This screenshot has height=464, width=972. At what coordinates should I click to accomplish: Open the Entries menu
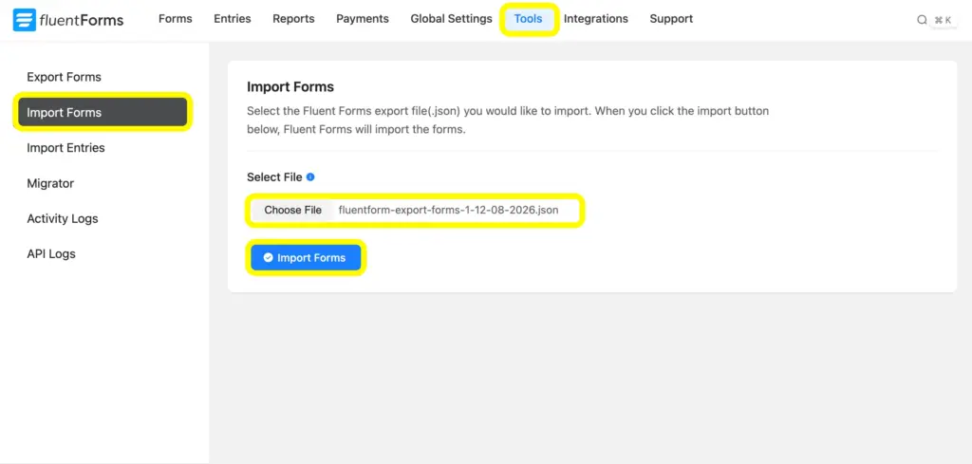pos(233,19)
